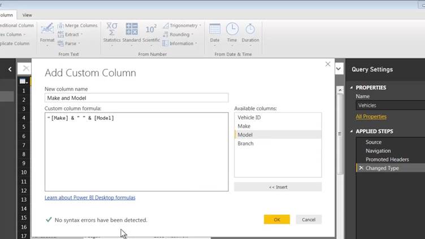
Task: Collapse the PROPERTIES section
Action: 352,88
